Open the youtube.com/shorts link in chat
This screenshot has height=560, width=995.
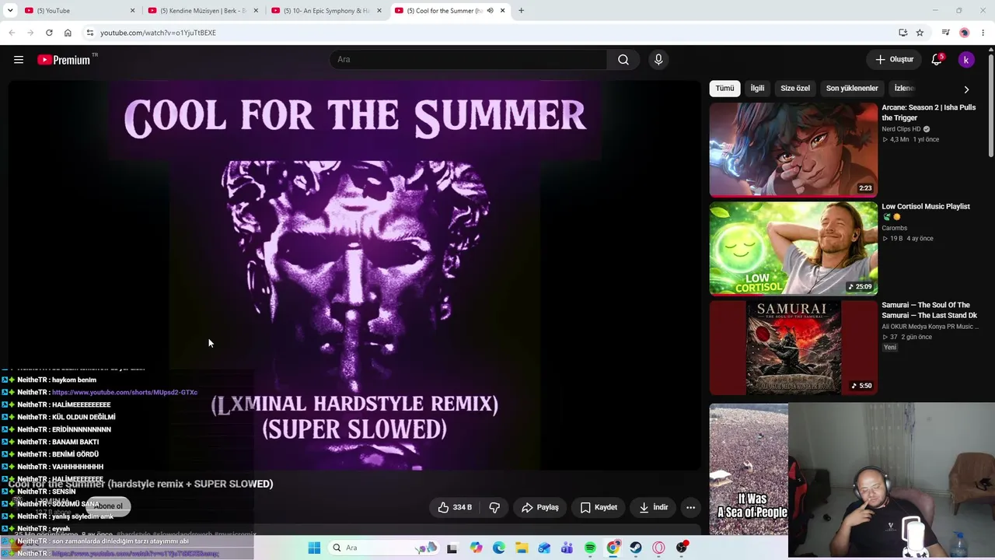click(x=124, y=393)
